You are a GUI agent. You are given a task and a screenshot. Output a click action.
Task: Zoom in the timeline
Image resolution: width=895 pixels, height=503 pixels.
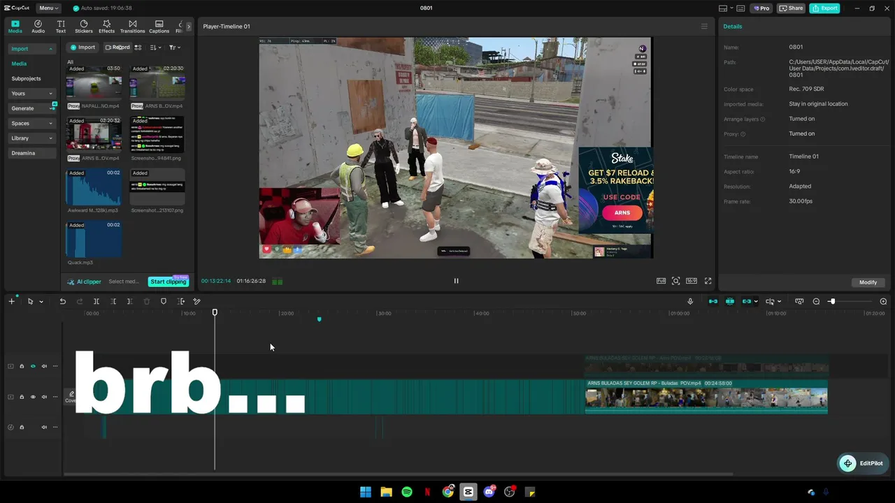point(883,301)
